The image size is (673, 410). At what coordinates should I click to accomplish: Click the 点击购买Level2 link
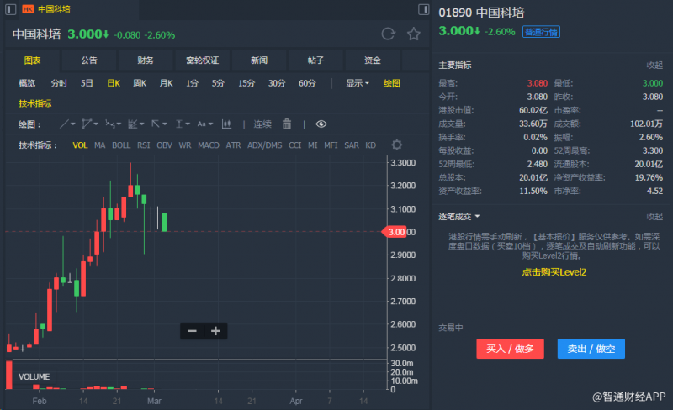(554, 272)
